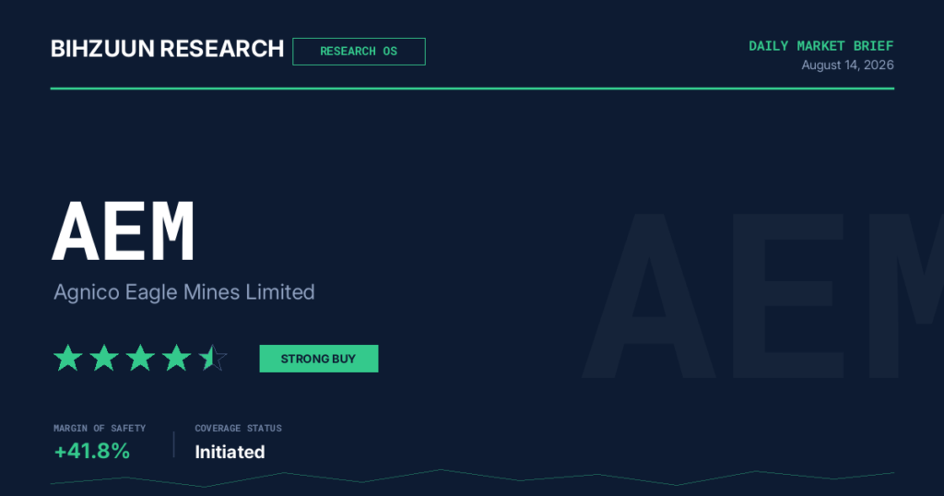The image size is (944, 496).
Task: Select the DAILY MARKET BRIEF label
Action: (x=821, y=46)
